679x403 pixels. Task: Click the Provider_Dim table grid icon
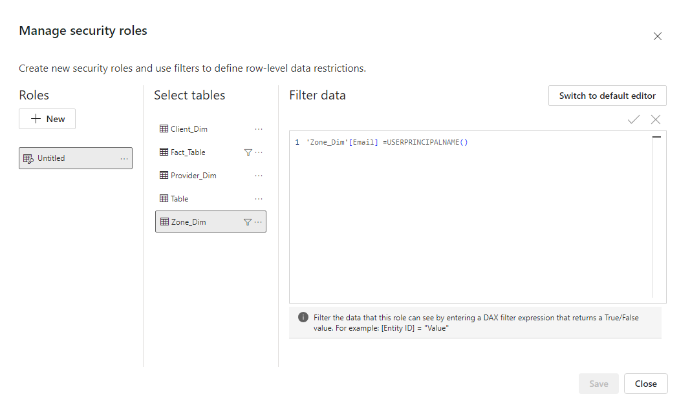pyautogui.click(x=164, y=175)
